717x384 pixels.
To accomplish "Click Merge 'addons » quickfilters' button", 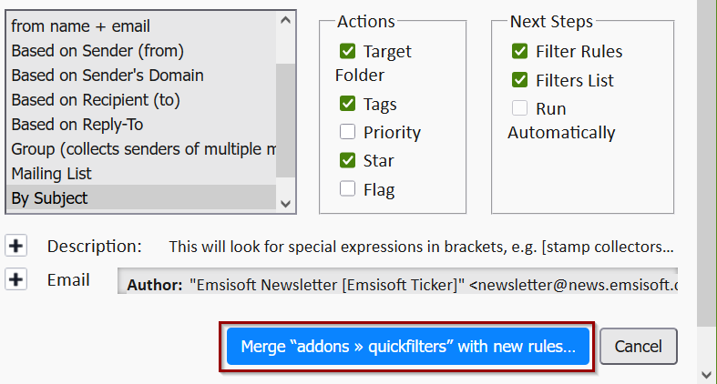I will tap(407, 347).
